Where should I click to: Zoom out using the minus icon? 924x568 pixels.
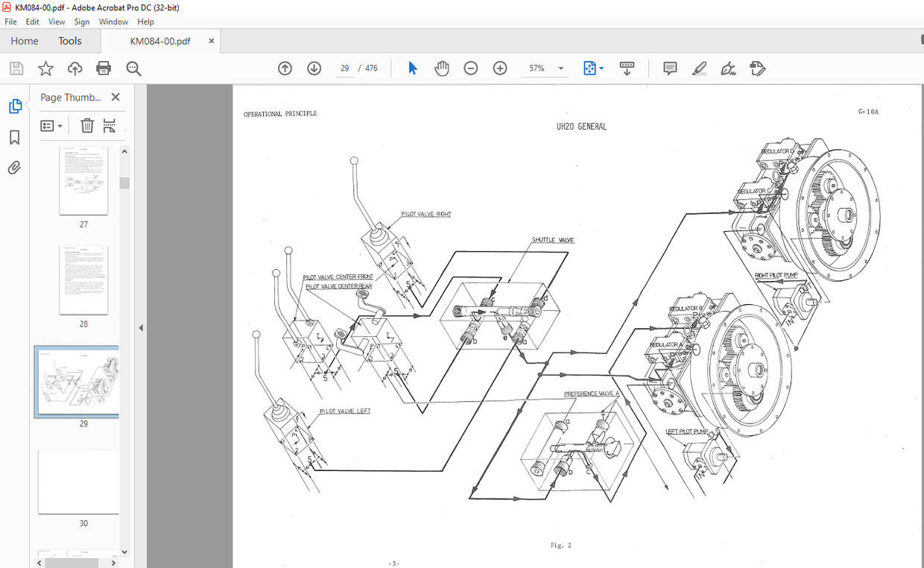tap(470, 68)
